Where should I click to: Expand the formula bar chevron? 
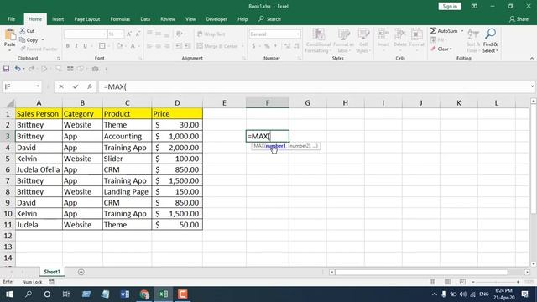[532, 86]
